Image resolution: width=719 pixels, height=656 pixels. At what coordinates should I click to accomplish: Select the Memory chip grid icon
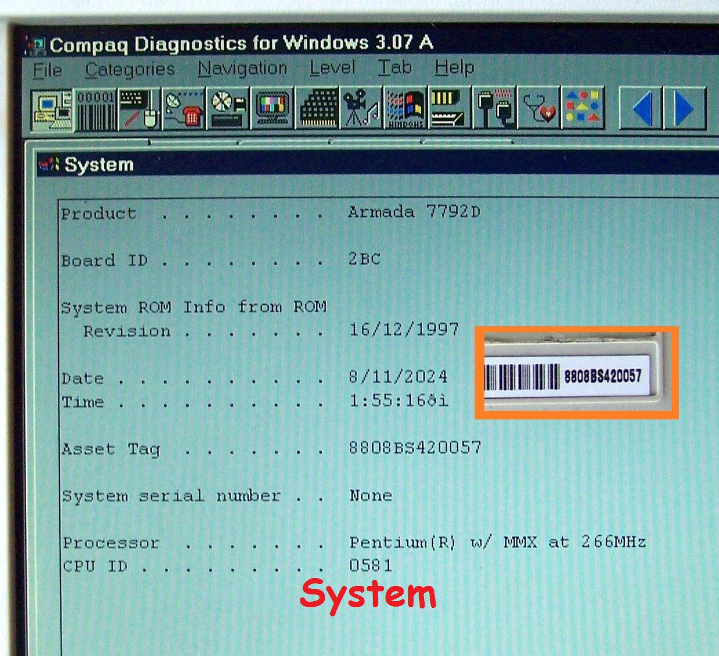pyautogui.click(x=317, y=109)
